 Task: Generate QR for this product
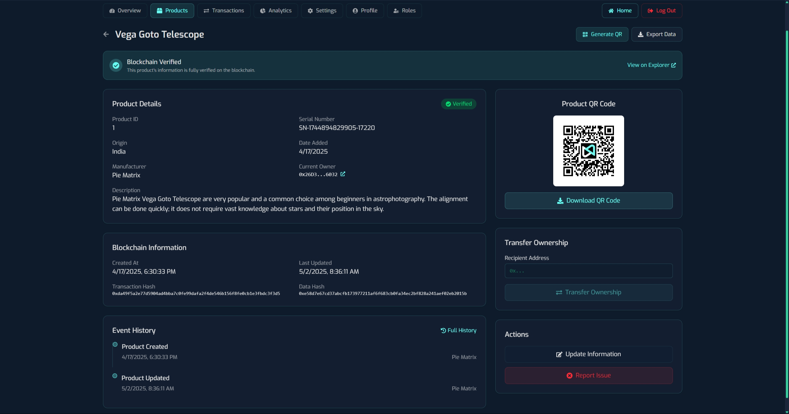click(x=602, y=34)
